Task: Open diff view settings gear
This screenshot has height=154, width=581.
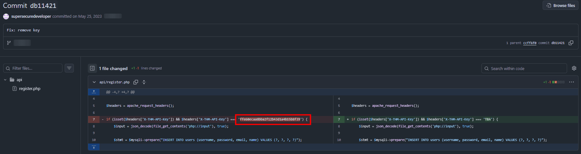Action: [x=574, y=68]
